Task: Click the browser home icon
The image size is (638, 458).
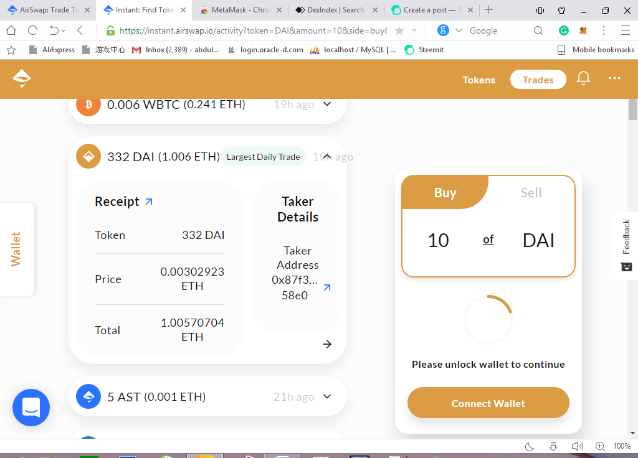Action: (11, 30)
